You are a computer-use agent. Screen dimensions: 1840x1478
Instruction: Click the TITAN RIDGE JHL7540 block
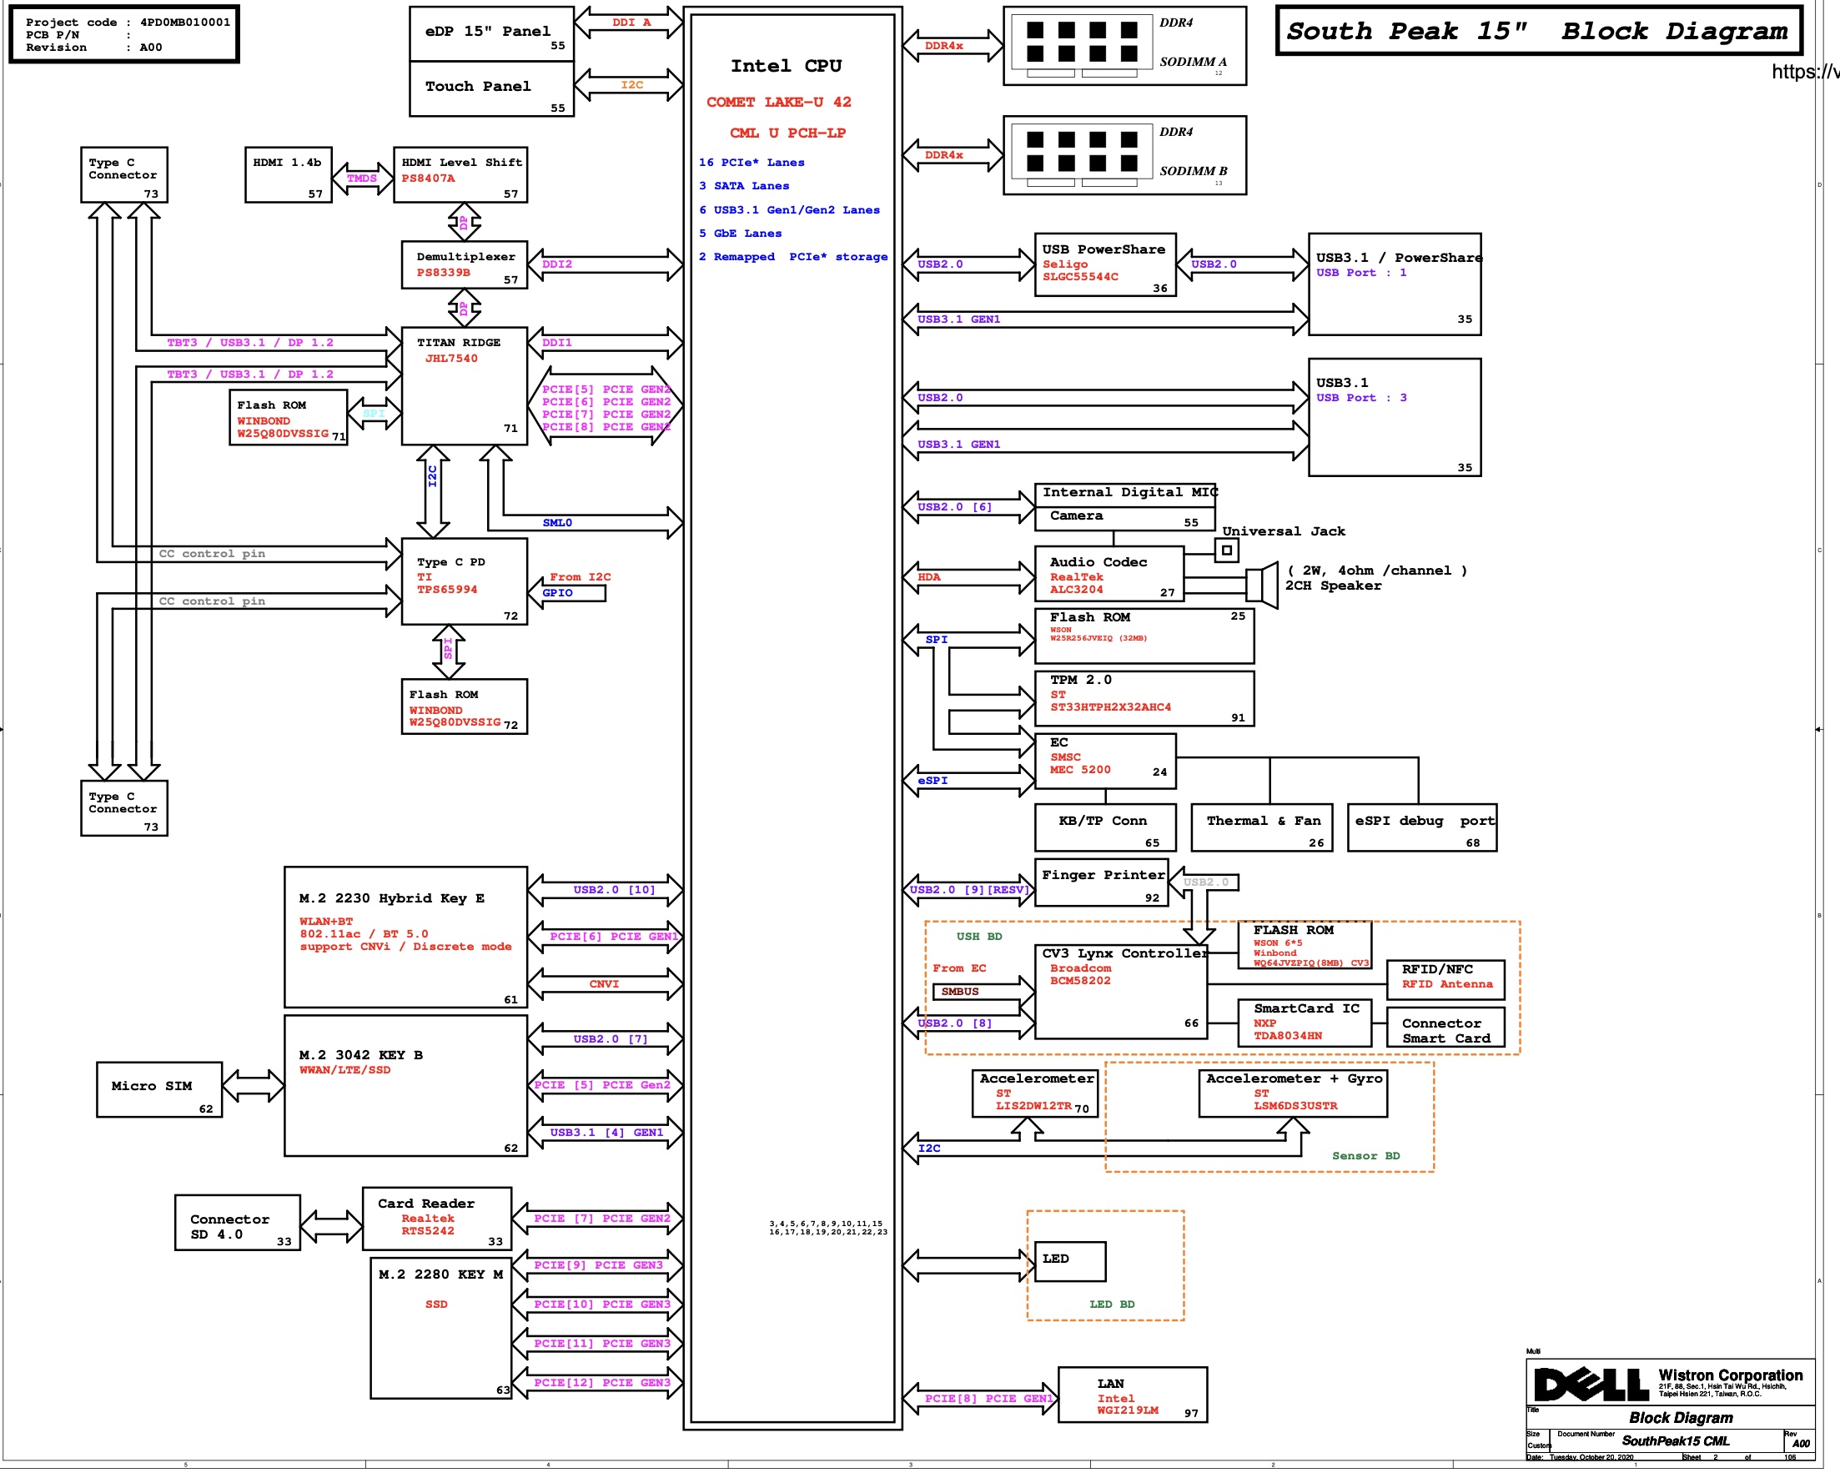pos(465,385)
